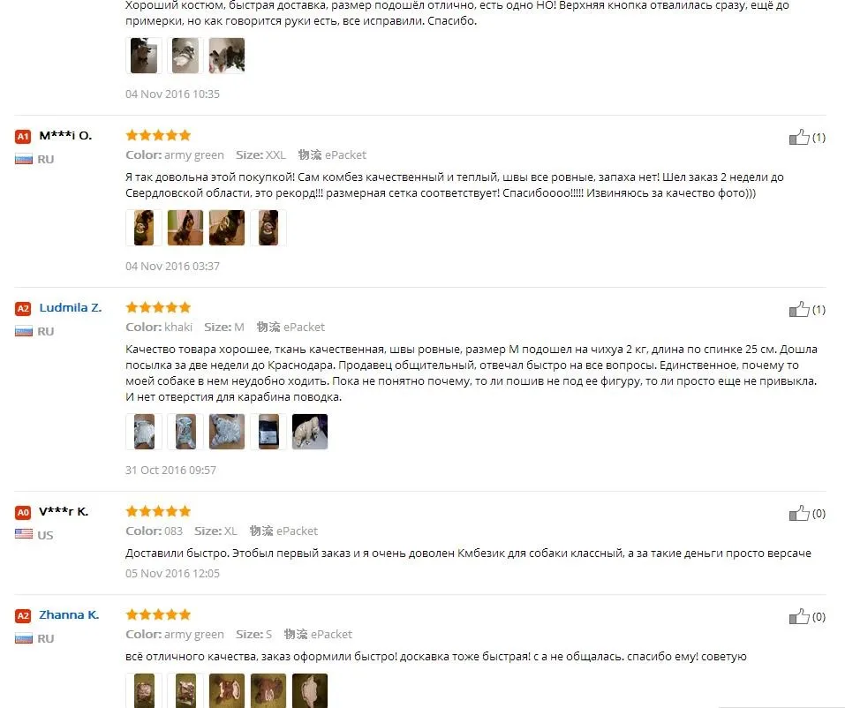Click the five-star rating of V***r K.

[x=158, y=511]
